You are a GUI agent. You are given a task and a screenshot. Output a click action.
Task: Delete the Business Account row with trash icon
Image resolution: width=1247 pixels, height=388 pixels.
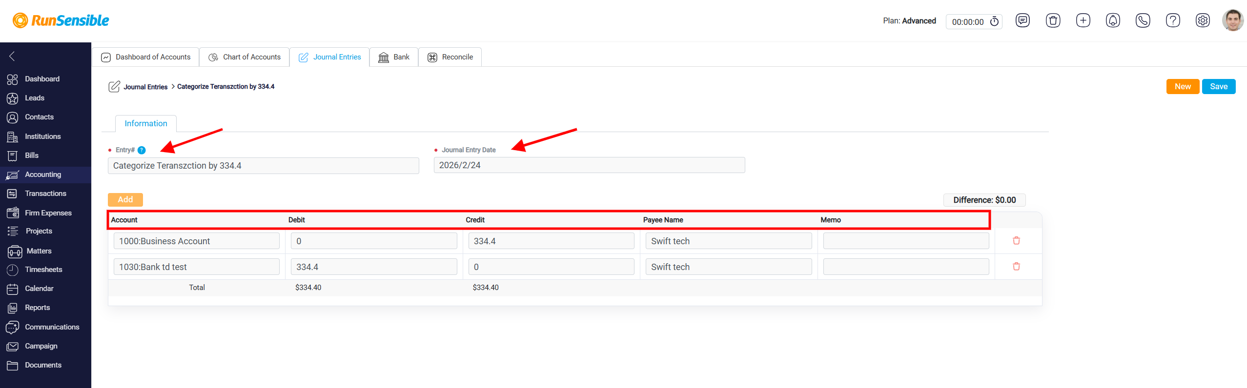tap(1016, 241)
